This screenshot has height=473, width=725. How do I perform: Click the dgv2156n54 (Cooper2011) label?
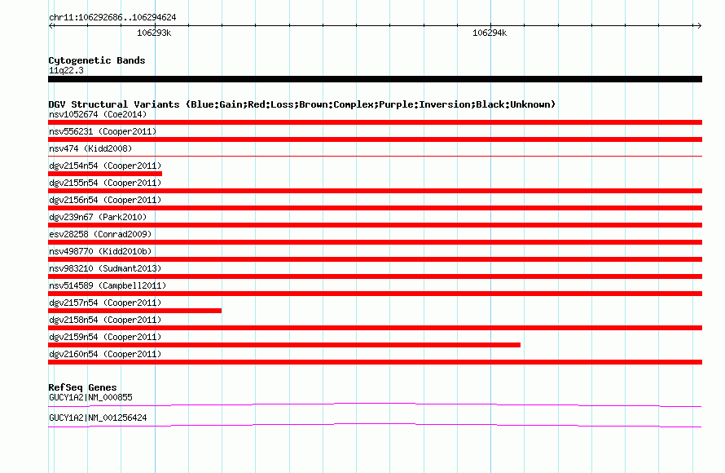105,200
